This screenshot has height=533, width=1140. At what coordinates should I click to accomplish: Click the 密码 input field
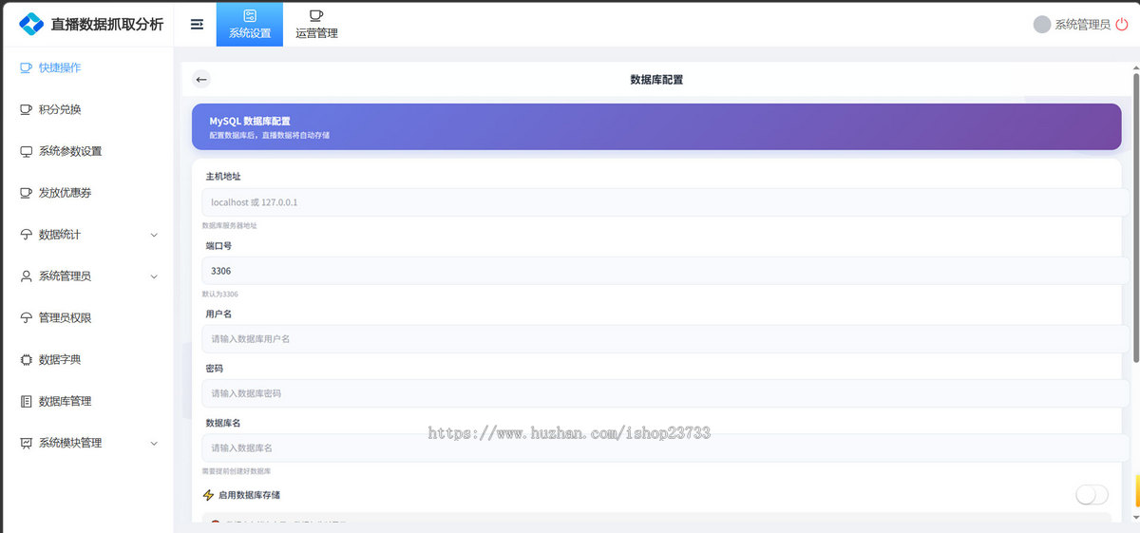665,393
